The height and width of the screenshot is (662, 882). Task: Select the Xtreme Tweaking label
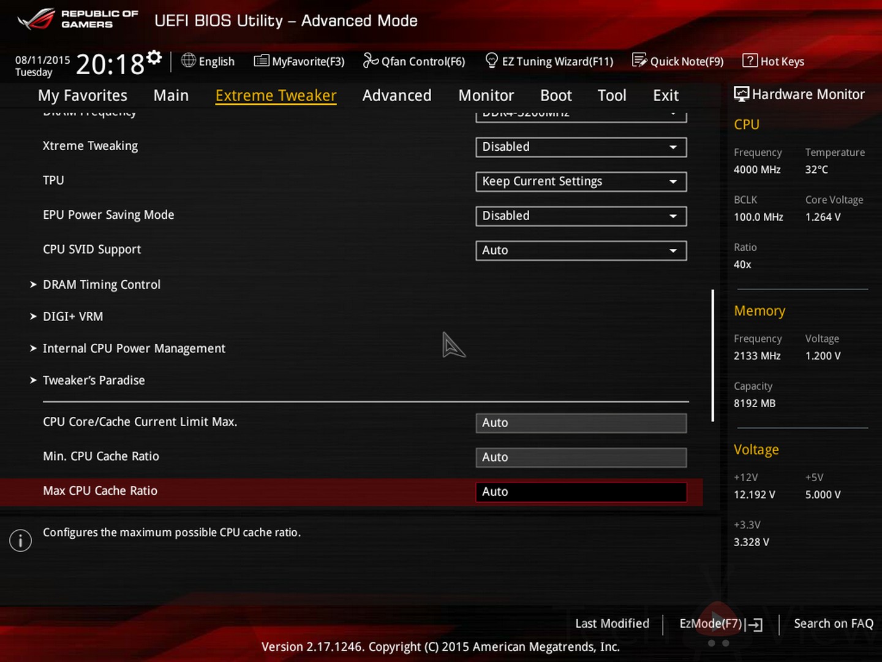90,146
